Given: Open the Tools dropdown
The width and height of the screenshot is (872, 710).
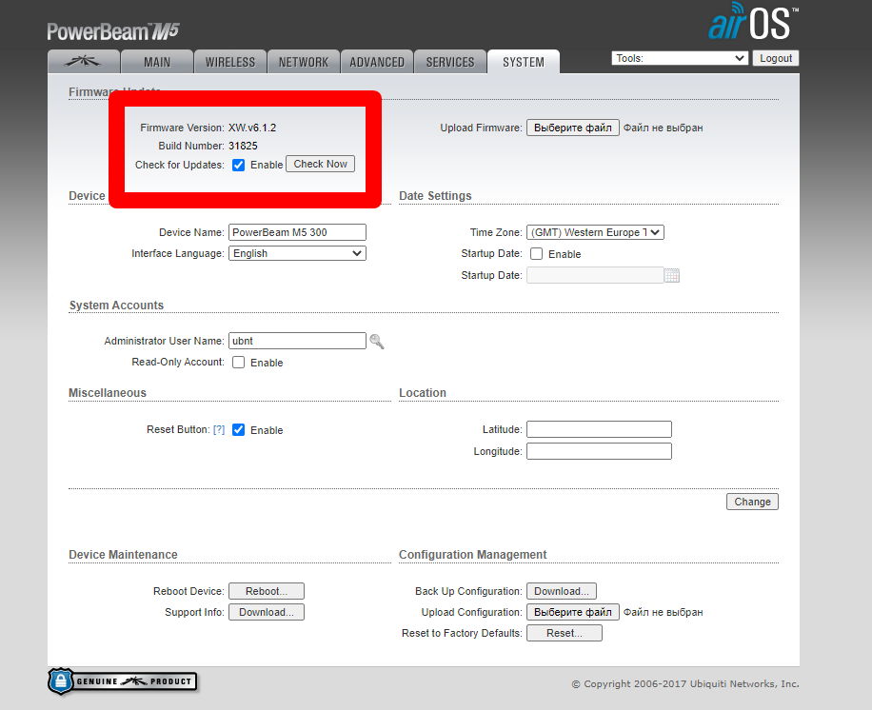Looking at the screenshot, I should point(680,58).
